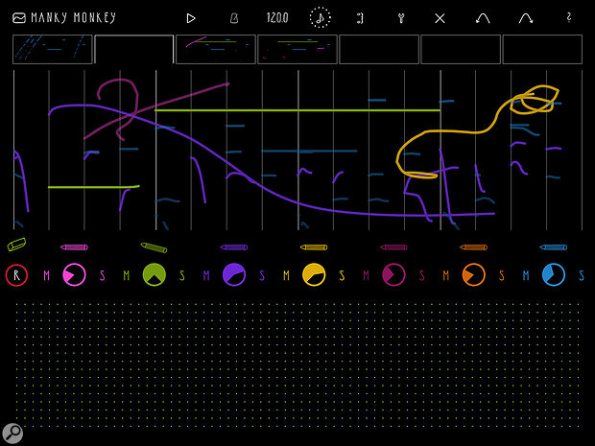The image size is (595, 446).
Task: Adjust the yellow track volume dial
Action: [314, 274]
